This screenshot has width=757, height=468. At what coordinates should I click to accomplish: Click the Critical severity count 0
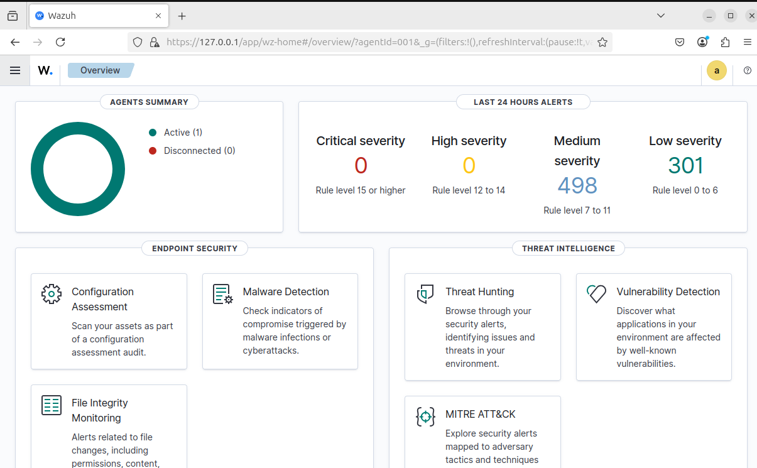(361, 165)
